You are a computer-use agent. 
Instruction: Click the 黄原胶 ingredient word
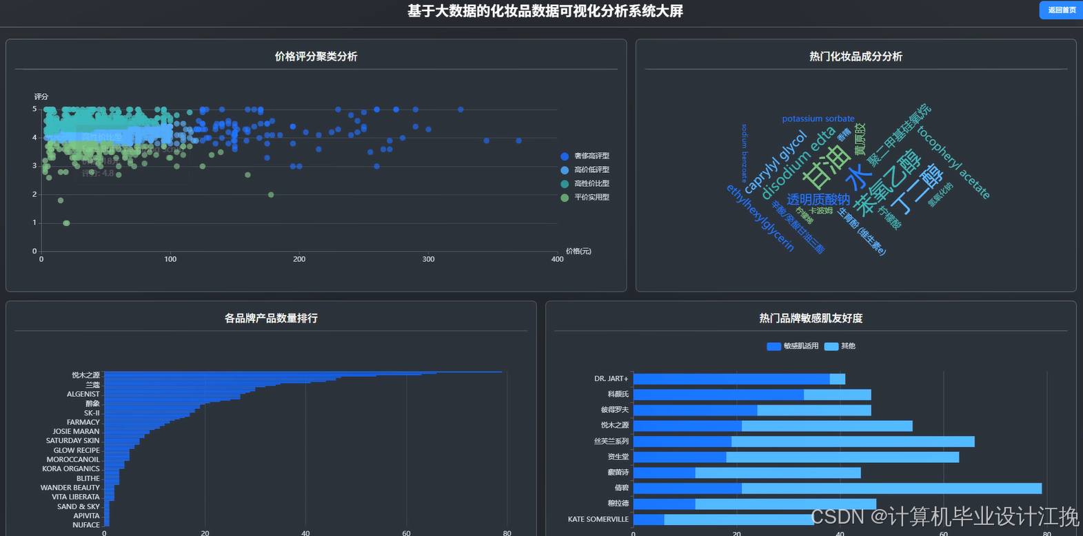[860, 140]
